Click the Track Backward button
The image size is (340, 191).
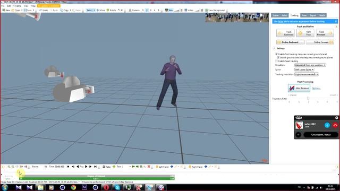click(x=285, y=33)
